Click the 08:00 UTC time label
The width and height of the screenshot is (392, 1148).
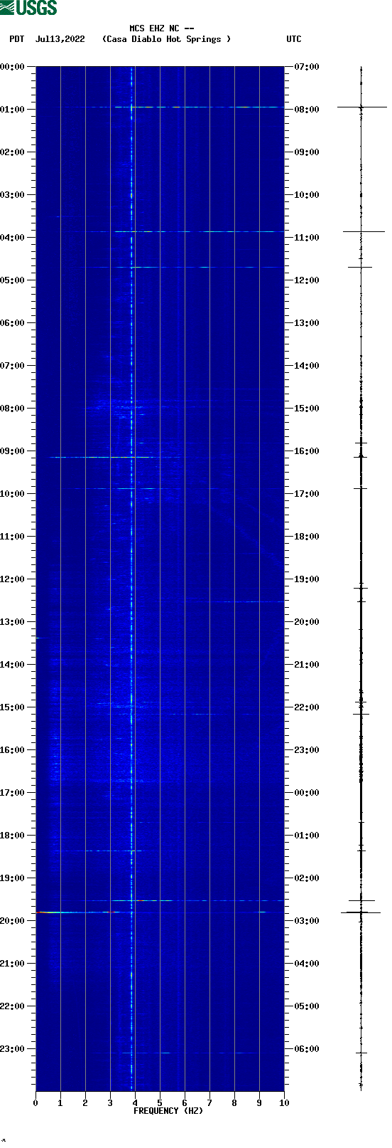point(307,110)
